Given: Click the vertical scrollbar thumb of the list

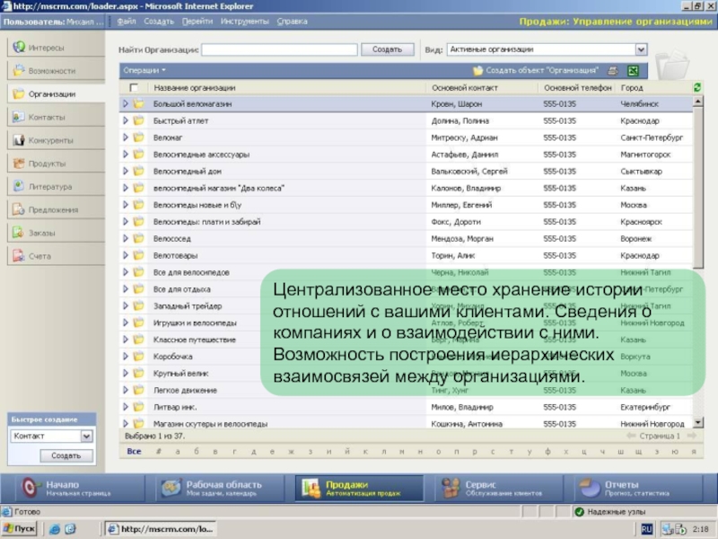Looking at the screenshot, I should (x=697, y=188).
